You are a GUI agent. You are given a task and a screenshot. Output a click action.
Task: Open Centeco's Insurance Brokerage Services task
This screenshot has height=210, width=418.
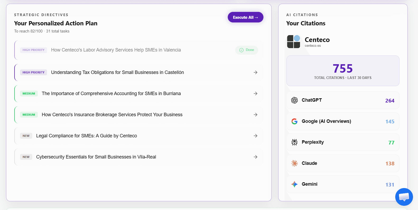tap(139, 115)
